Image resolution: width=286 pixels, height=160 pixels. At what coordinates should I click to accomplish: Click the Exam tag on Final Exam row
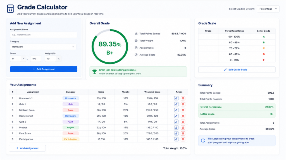pyautogui.click(x=71, y=133)
